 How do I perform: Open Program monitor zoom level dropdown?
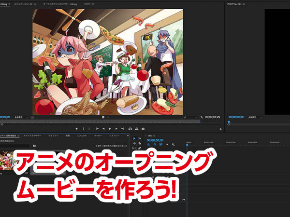(x=255, y=117)
